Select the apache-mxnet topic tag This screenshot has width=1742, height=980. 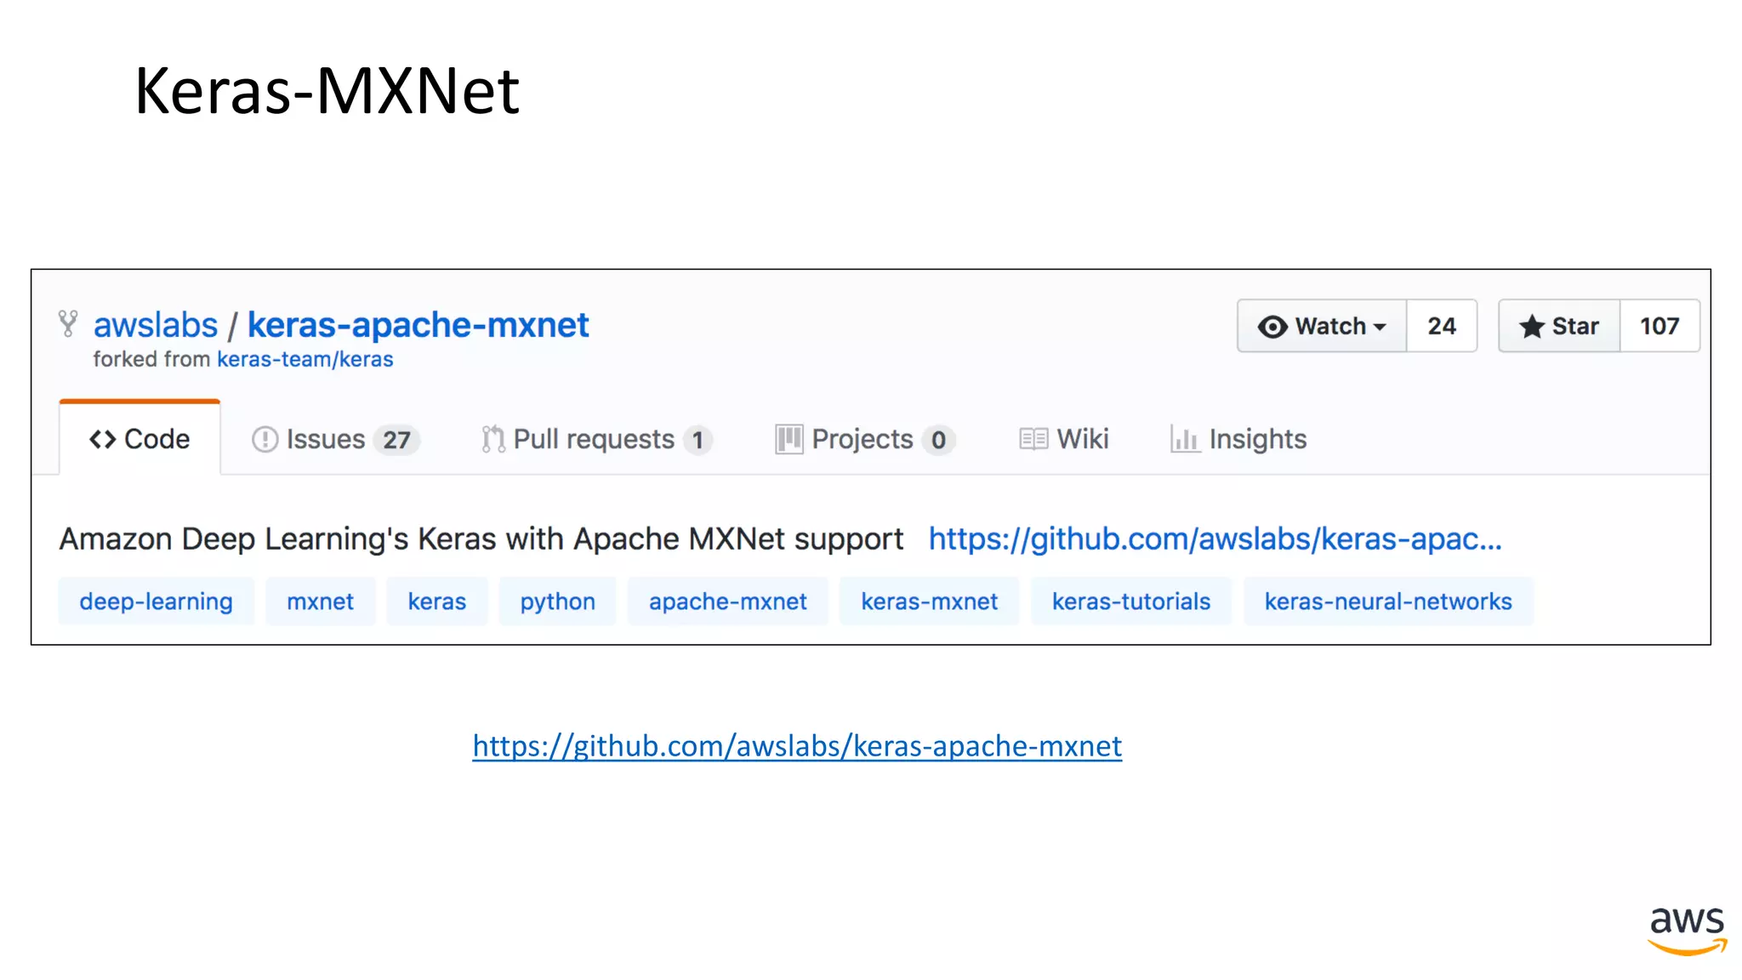point(727,601)
